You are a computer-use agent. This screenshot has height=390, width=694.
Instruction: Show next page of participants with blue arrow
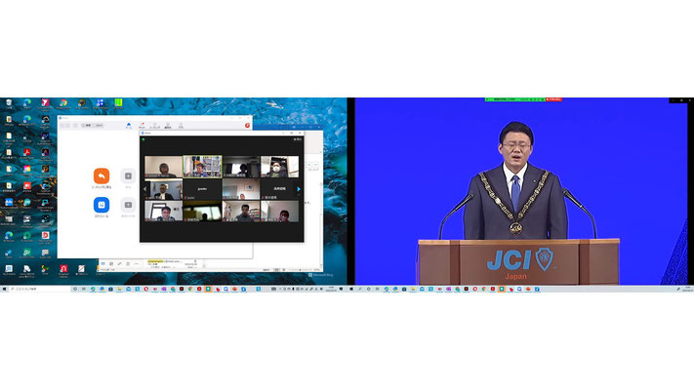click(299, 189)
